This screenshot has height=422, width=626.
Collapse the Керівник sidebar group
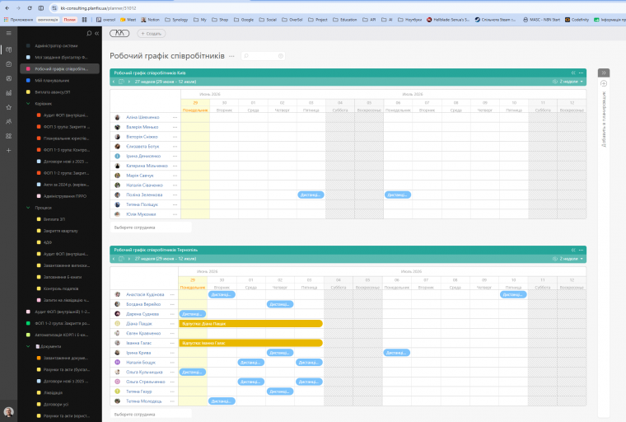coord(28,104)
